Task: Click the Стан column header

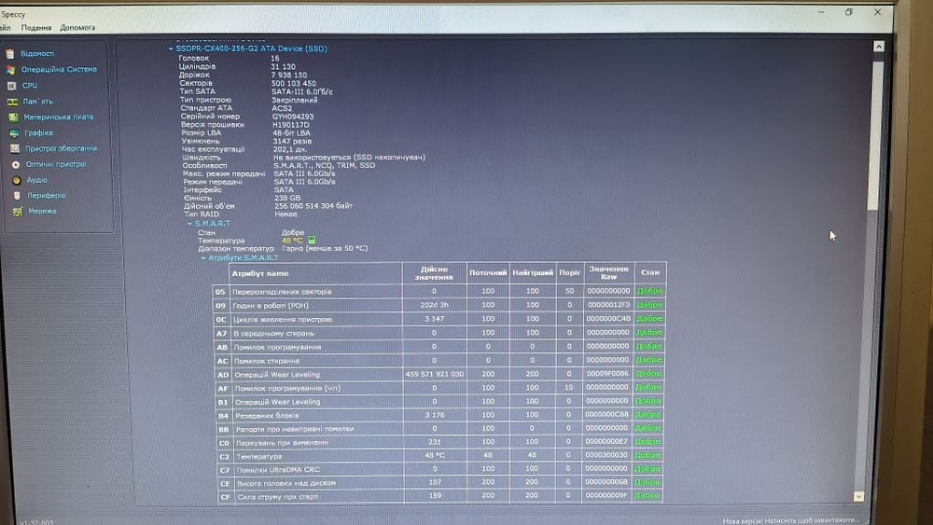Action: [x=649, y=272]
